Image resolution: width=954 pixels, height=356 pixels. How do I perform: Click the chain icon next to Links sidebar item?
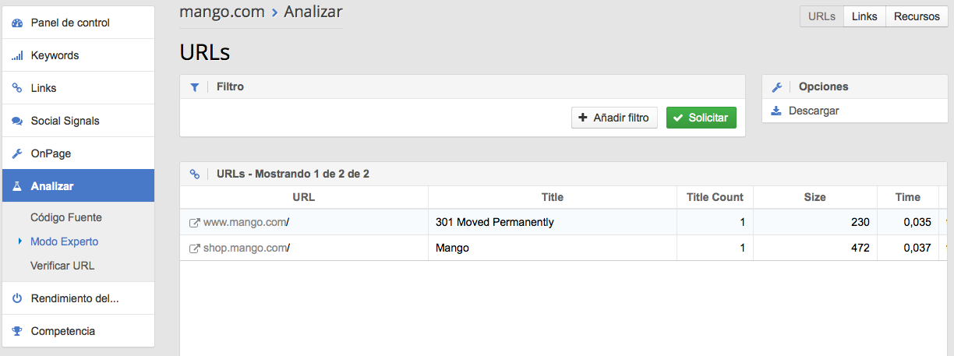coord(17,89)
